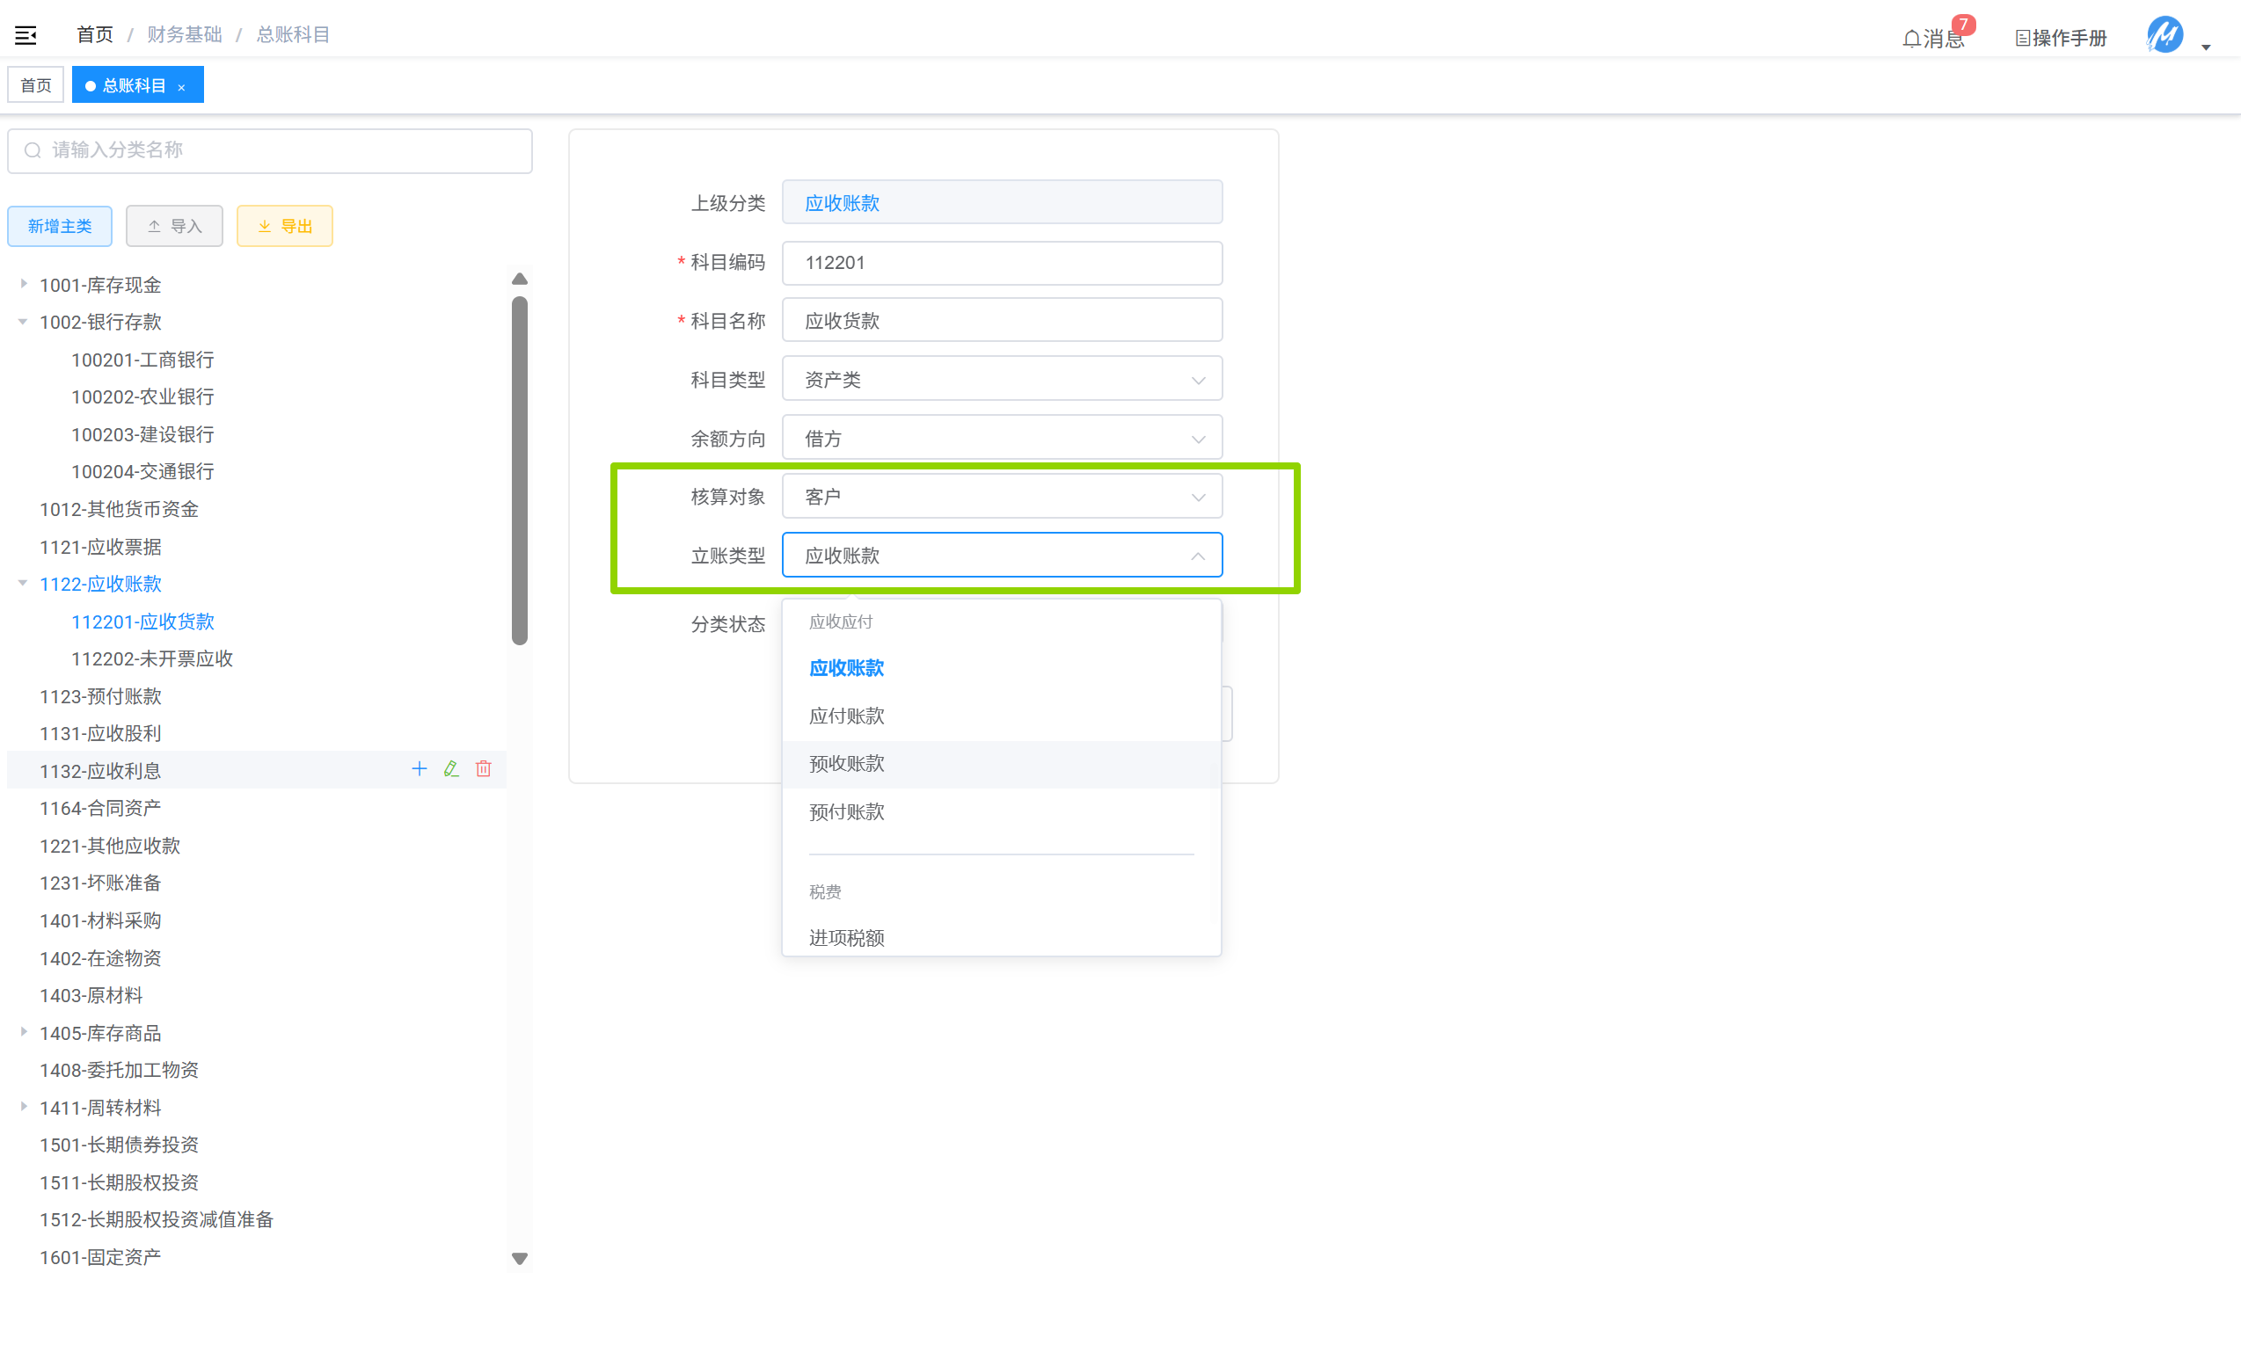Expand the 1405-库存商品 node
The width and height of the screenshot is (2241, 1345).
tap(24, 1031)
